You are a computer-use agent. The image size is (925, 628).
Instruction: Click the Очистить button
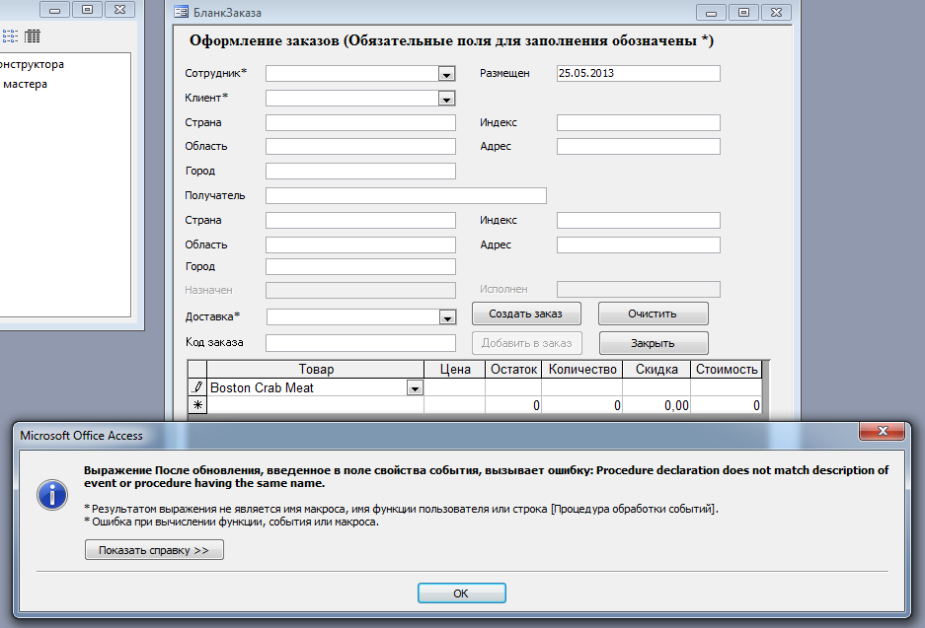(x=654, y=314)
